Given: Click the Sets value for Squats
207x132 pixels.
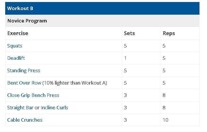Looking at the screenshot, I should pyautogui.click(x=125, y=46).
